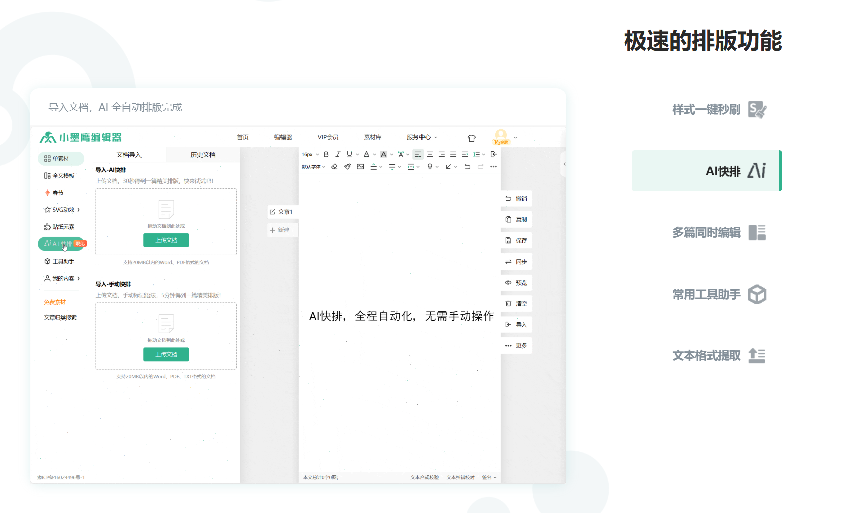Click 上传文档 under 导入-AI快排

pos(166,240)
